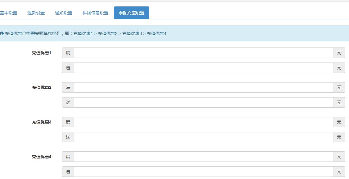Click the 送 prefix of 充值优惠1
Image resolution: width=349 pixels, height=179 pixels.
coord(68,68)
